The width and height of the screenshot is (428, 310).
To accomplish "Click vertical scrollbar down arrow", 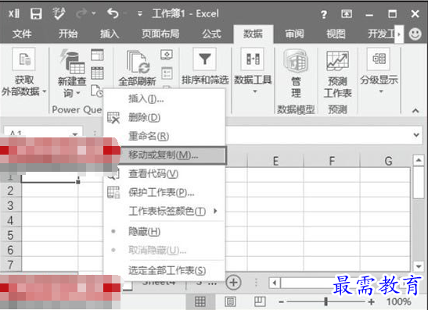I will 419,266.
